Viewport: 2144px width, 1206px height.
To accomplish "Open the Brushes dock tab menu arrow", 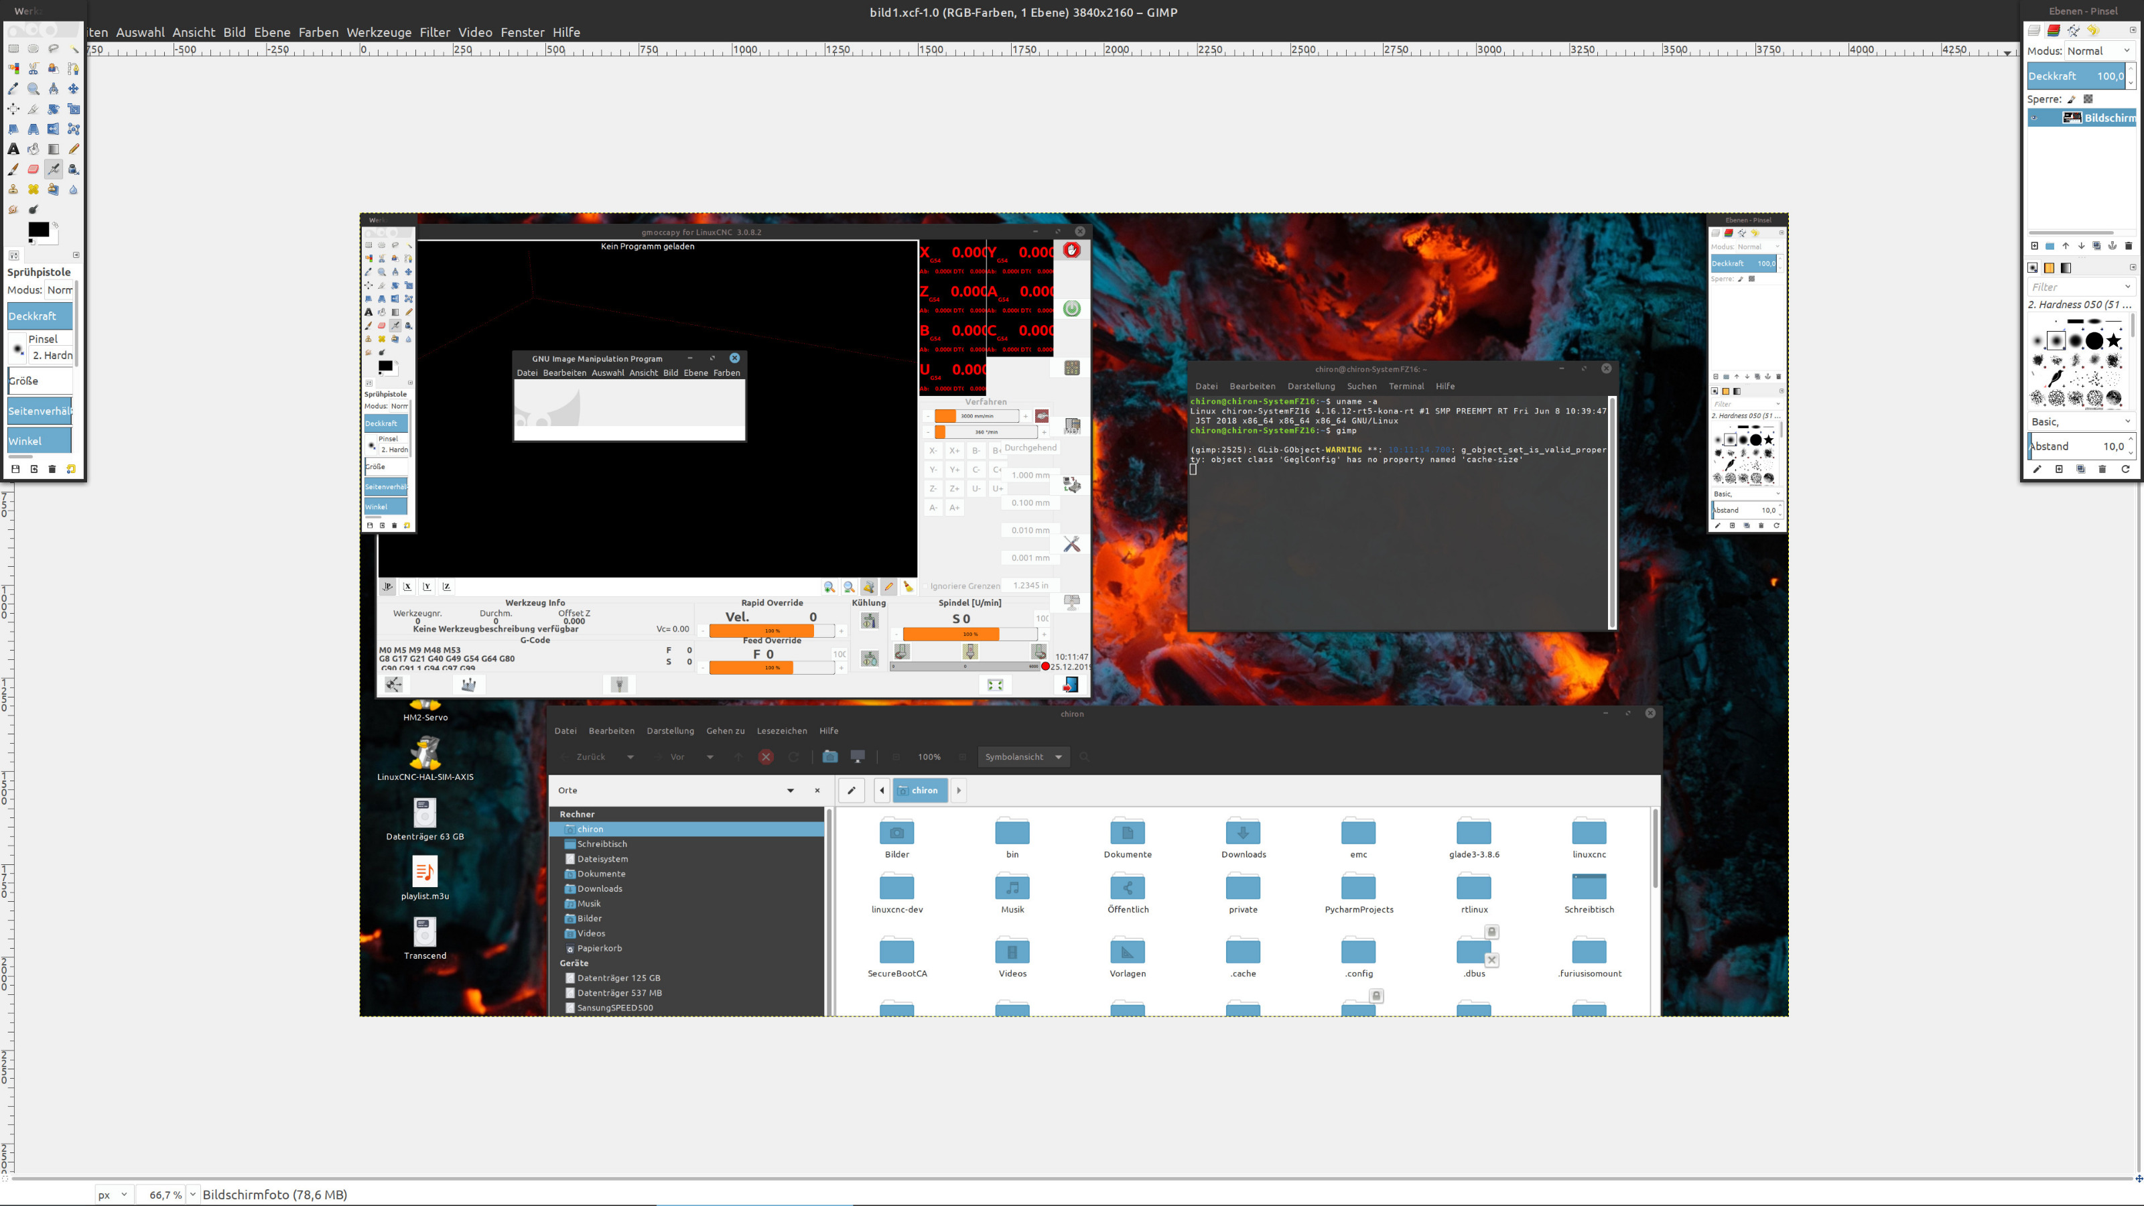I will point(2133,267).
